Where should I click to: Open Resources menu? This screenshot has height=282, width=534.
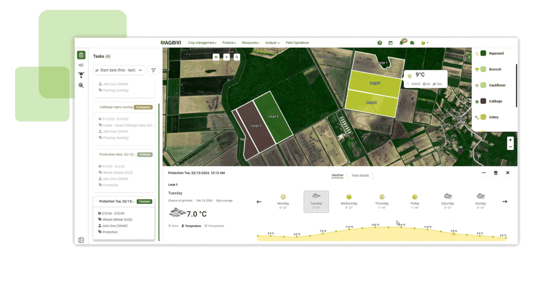point(251,43)
